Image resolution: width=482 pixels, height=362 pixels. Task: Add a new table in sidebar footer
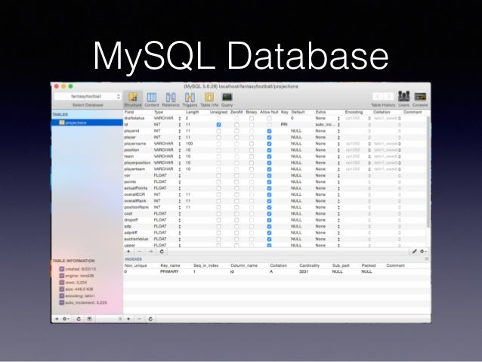click(x=57, y=319)
